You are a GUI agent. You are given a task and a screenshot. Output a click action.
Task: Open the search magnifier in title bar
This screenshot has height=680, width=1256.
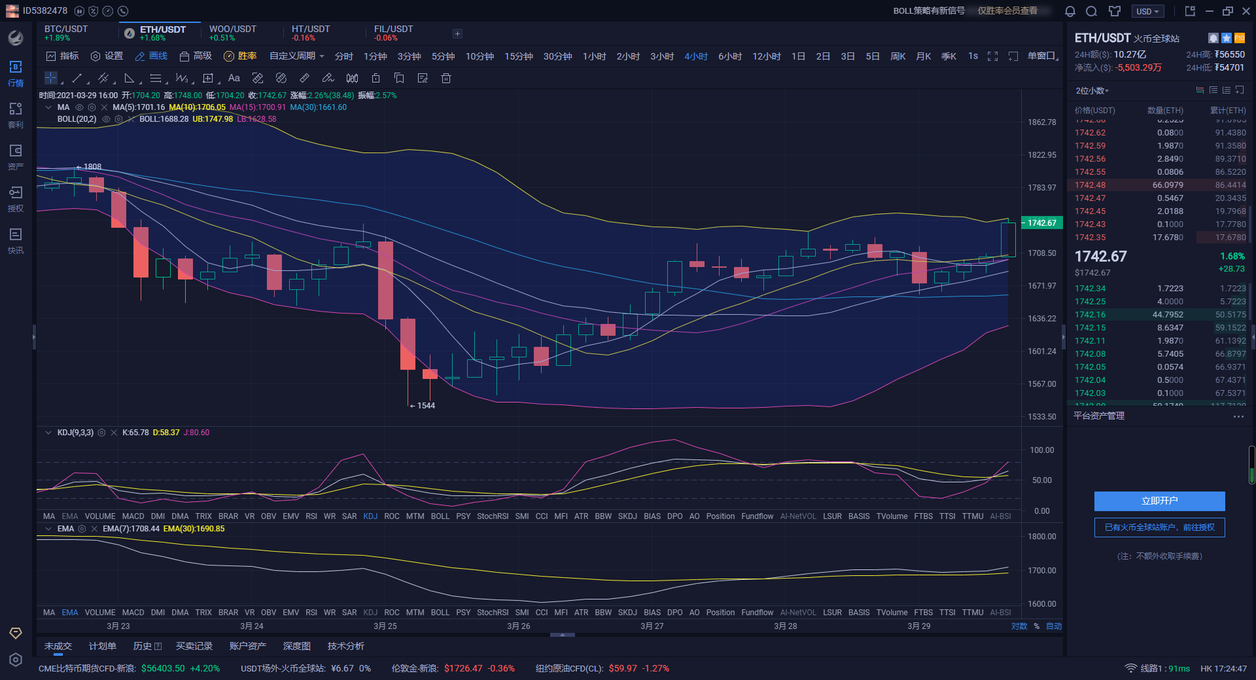click(x=1091, y=11)
